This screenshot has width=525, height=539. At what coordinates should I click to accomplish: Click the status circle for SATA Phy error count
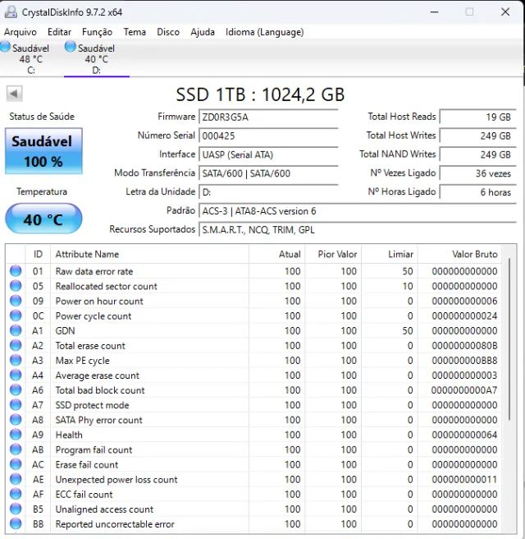click(16, 420)
